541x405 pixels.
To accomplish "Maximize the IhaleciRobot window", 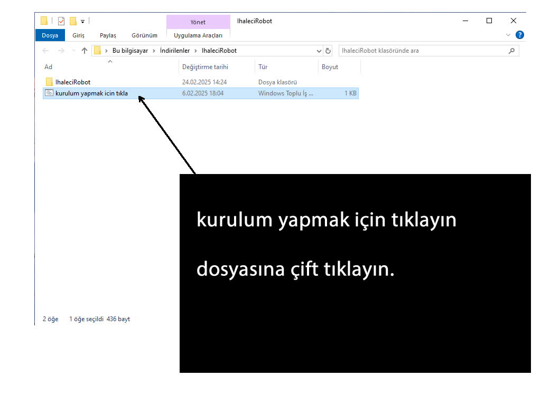I will click(x=489, y=21).
